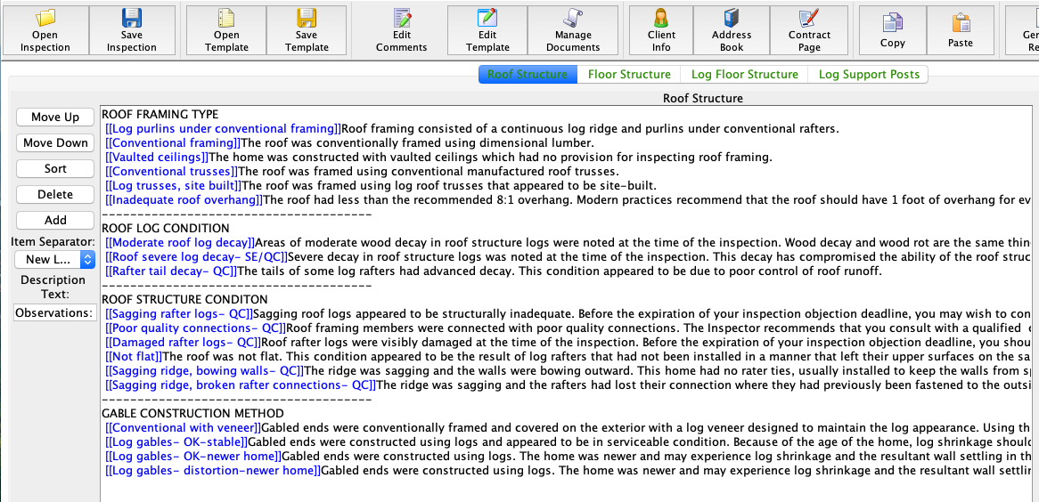The height and width of the screenshot is (502, 1039).
Task: Select the Inadequate roof overhang tag
Action: click(x=184, y=199)
